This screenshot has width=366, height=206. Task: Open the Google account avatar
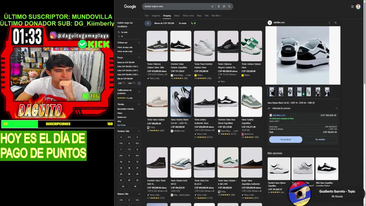[x=358, y=7]
